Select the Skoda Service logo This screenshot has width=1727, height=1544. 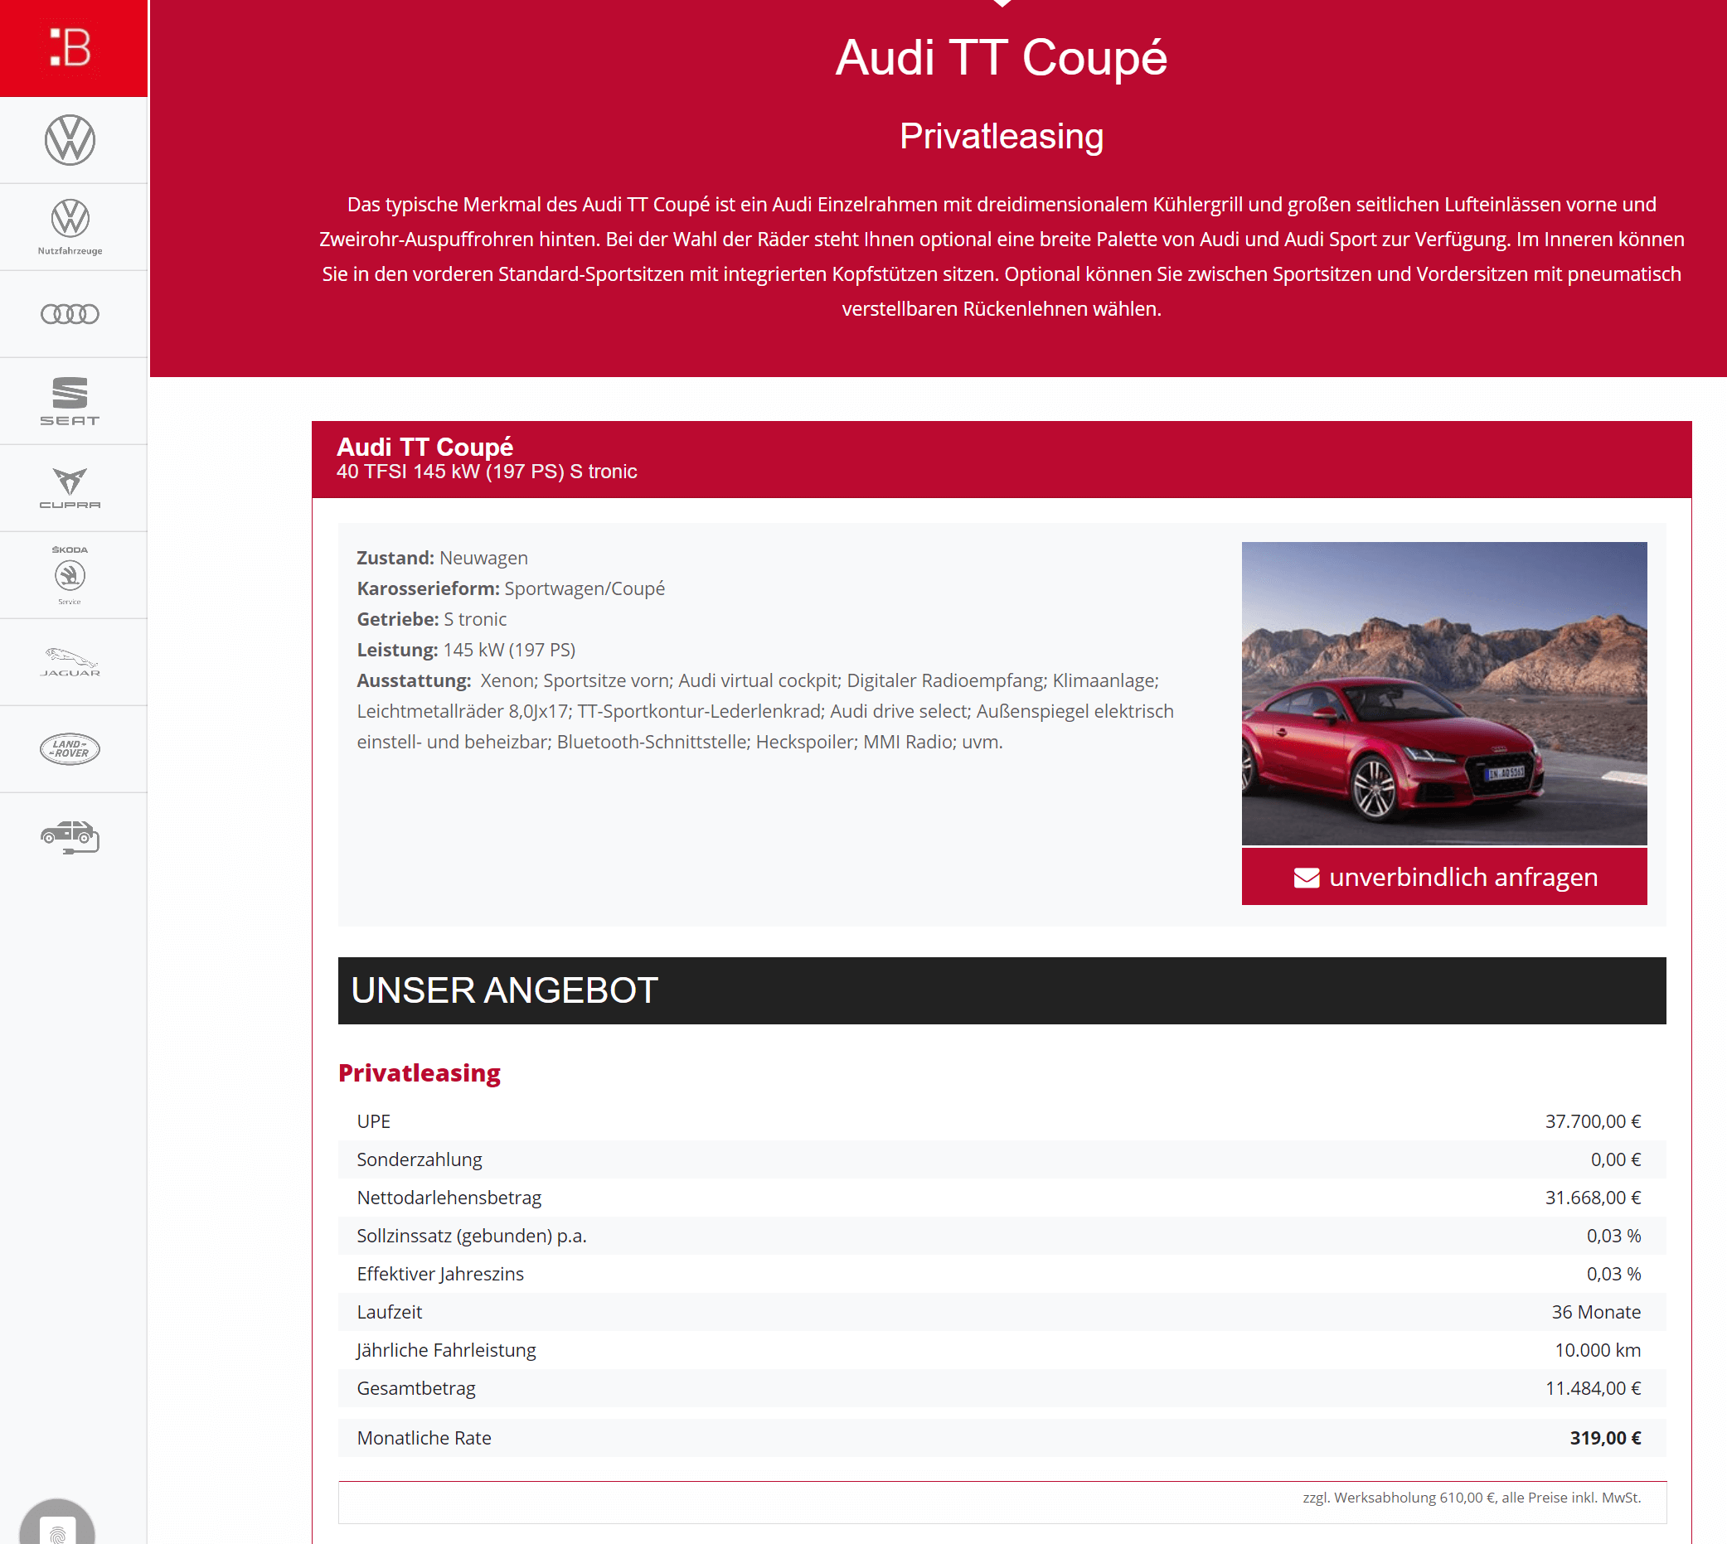point(70,575)
